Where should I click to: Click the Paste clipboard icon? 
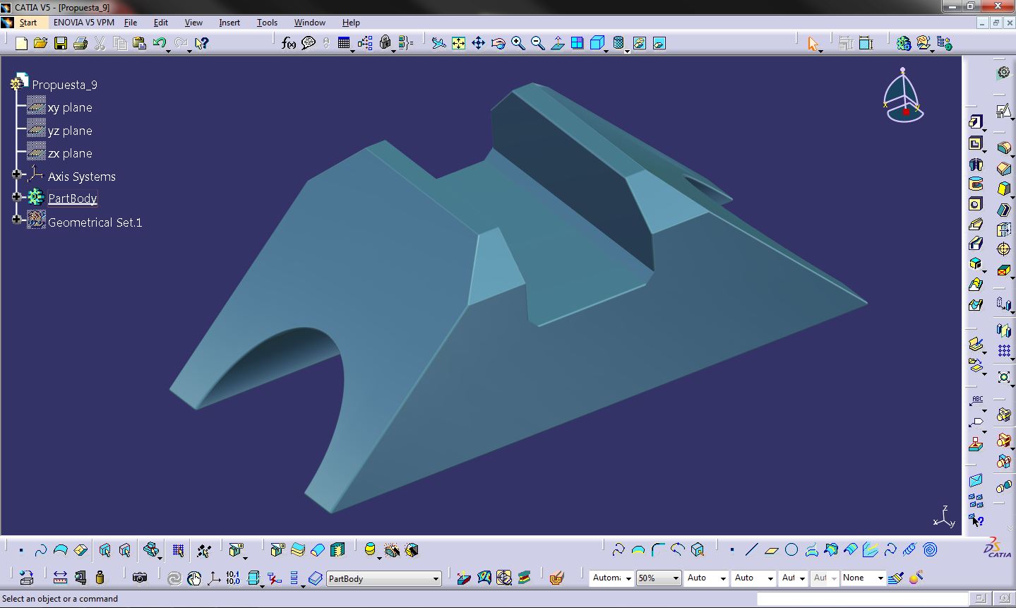click(x=139, y=44)
